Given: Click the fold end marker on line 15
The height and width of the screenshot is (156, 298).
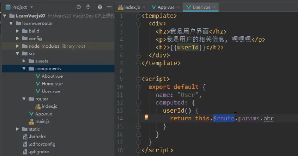Looking at the screenshot, I should click(139, 126).
